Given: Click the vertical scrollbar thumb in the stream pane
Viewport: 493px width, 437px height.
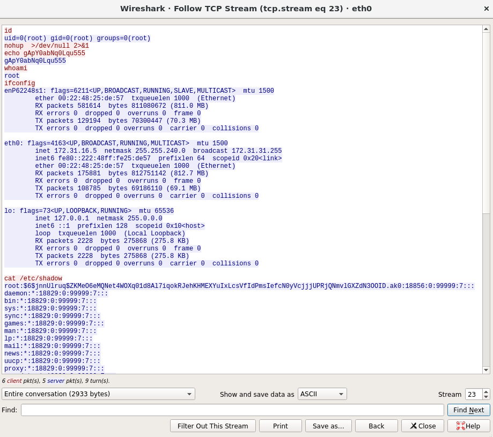Looking at the screenshot, I should click(x=486, y=123).
